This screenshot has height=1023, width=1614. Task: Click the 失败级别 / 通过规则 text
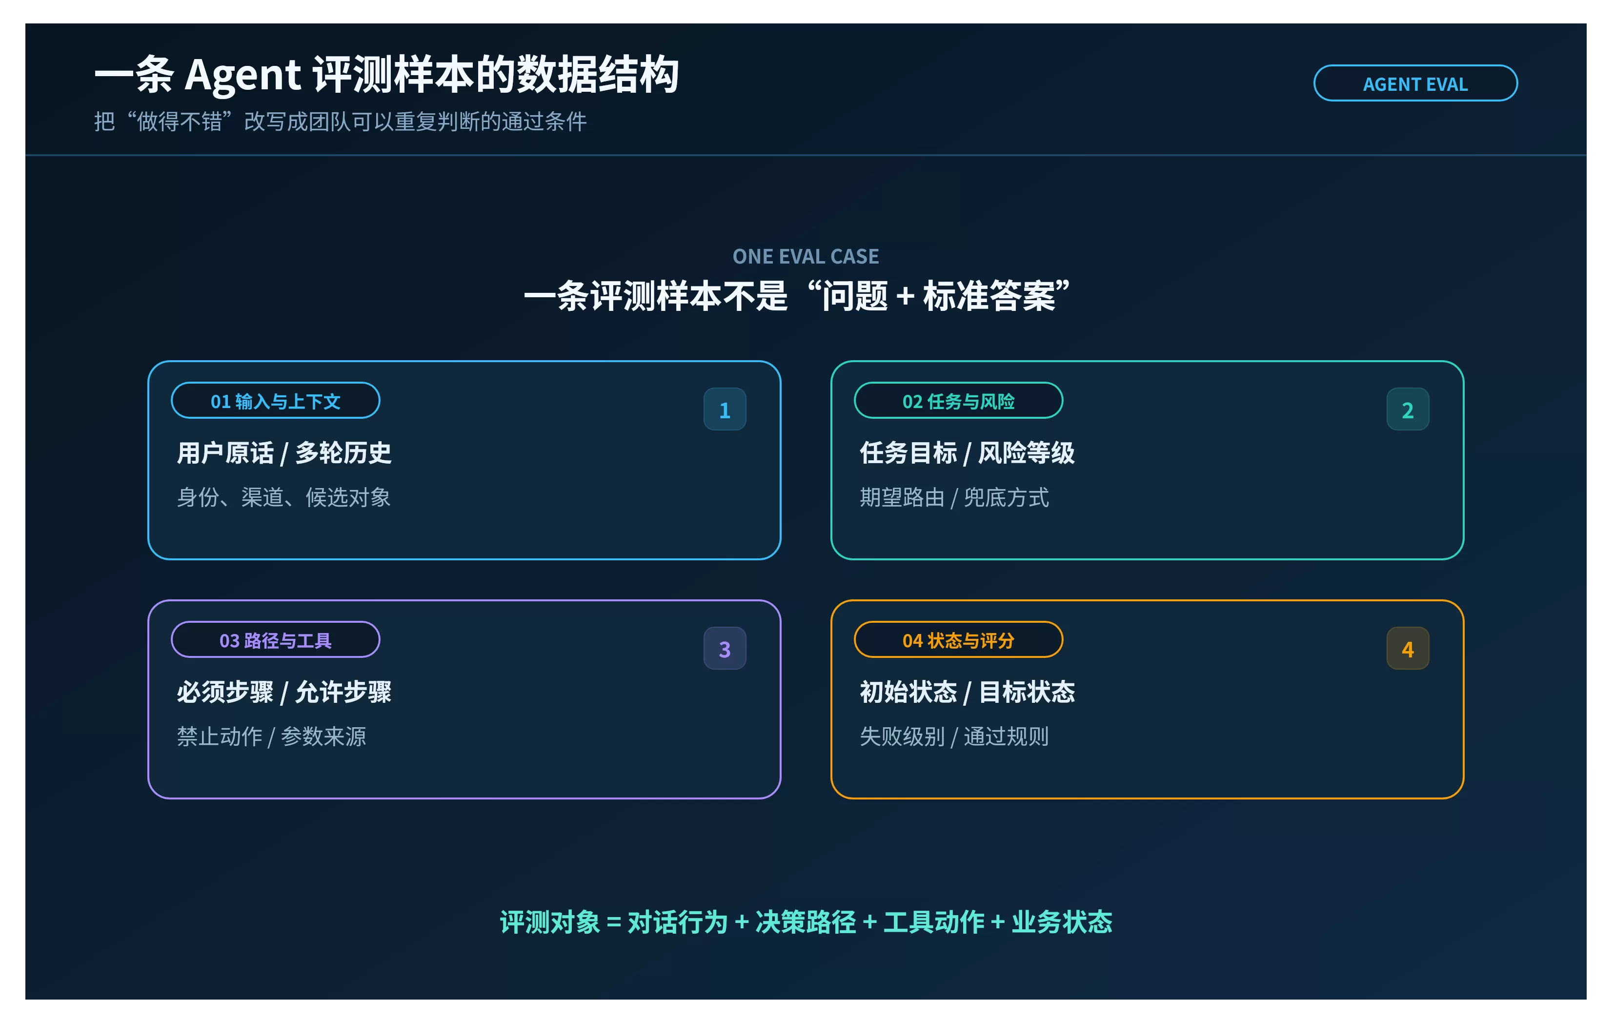point(954,737)
